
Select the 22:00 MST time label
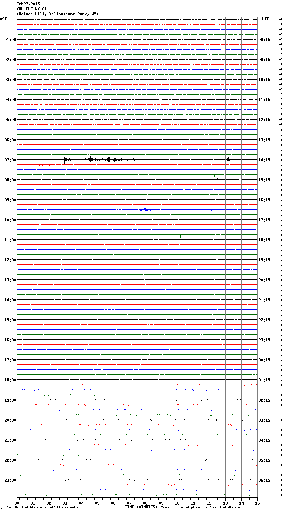coord(10,460)
